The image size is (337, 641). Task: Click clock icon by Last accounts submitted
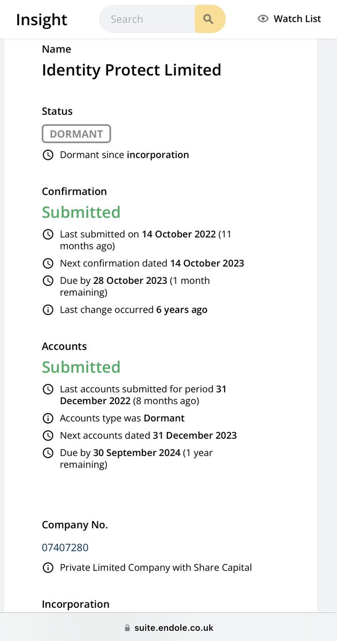click(48, 389)
